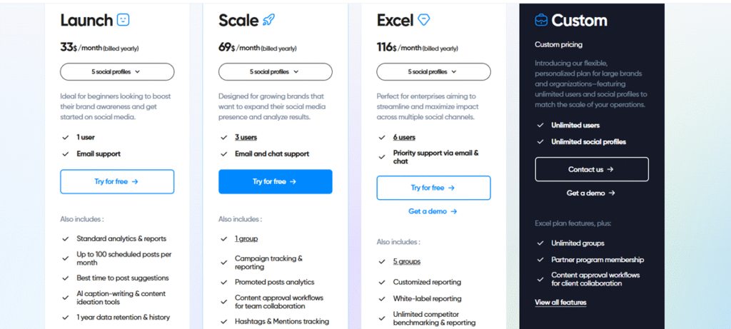731x329 pixels.
Task: Click arrow icon next to Excel's Get a demo
Action: coord(454,211)
